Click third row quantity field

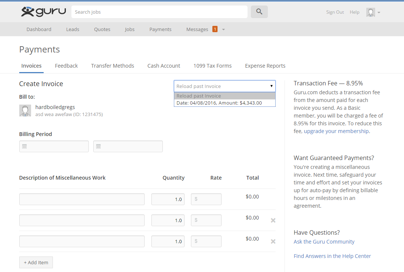click(x=168, y=241)
